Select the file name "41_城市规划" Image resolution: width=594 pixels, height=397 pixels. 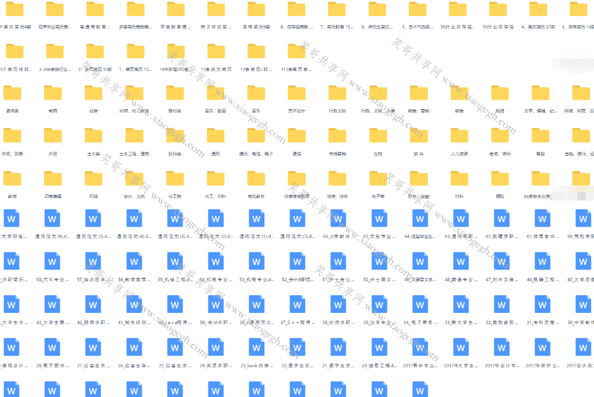coord(134,323)
